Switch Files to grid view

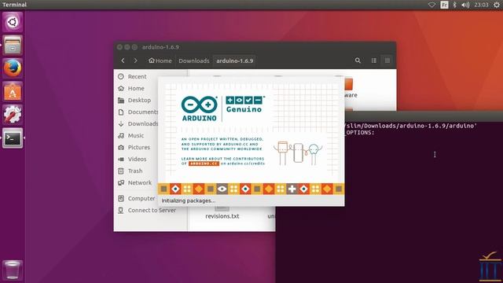(x=387, y=61)
